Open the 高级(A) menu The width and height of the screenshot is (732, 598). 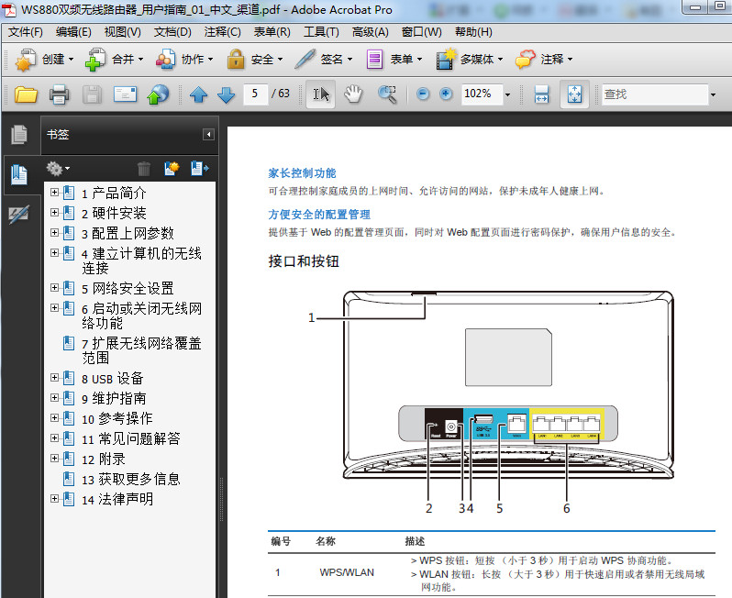pyautogui.click(x=371, y=32)
